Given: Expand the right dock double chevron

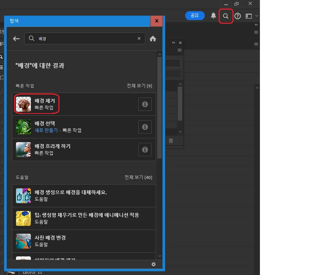Looking at the screenshot, I should point(256,25).
